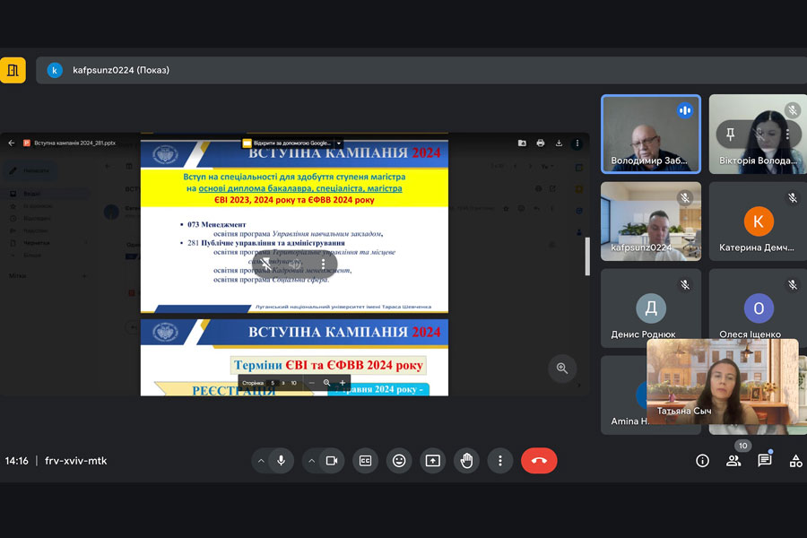Unpin the shared presentation using the overlay pin icon
The height and width of the screenshot is (538, 807).
[265, 264]
